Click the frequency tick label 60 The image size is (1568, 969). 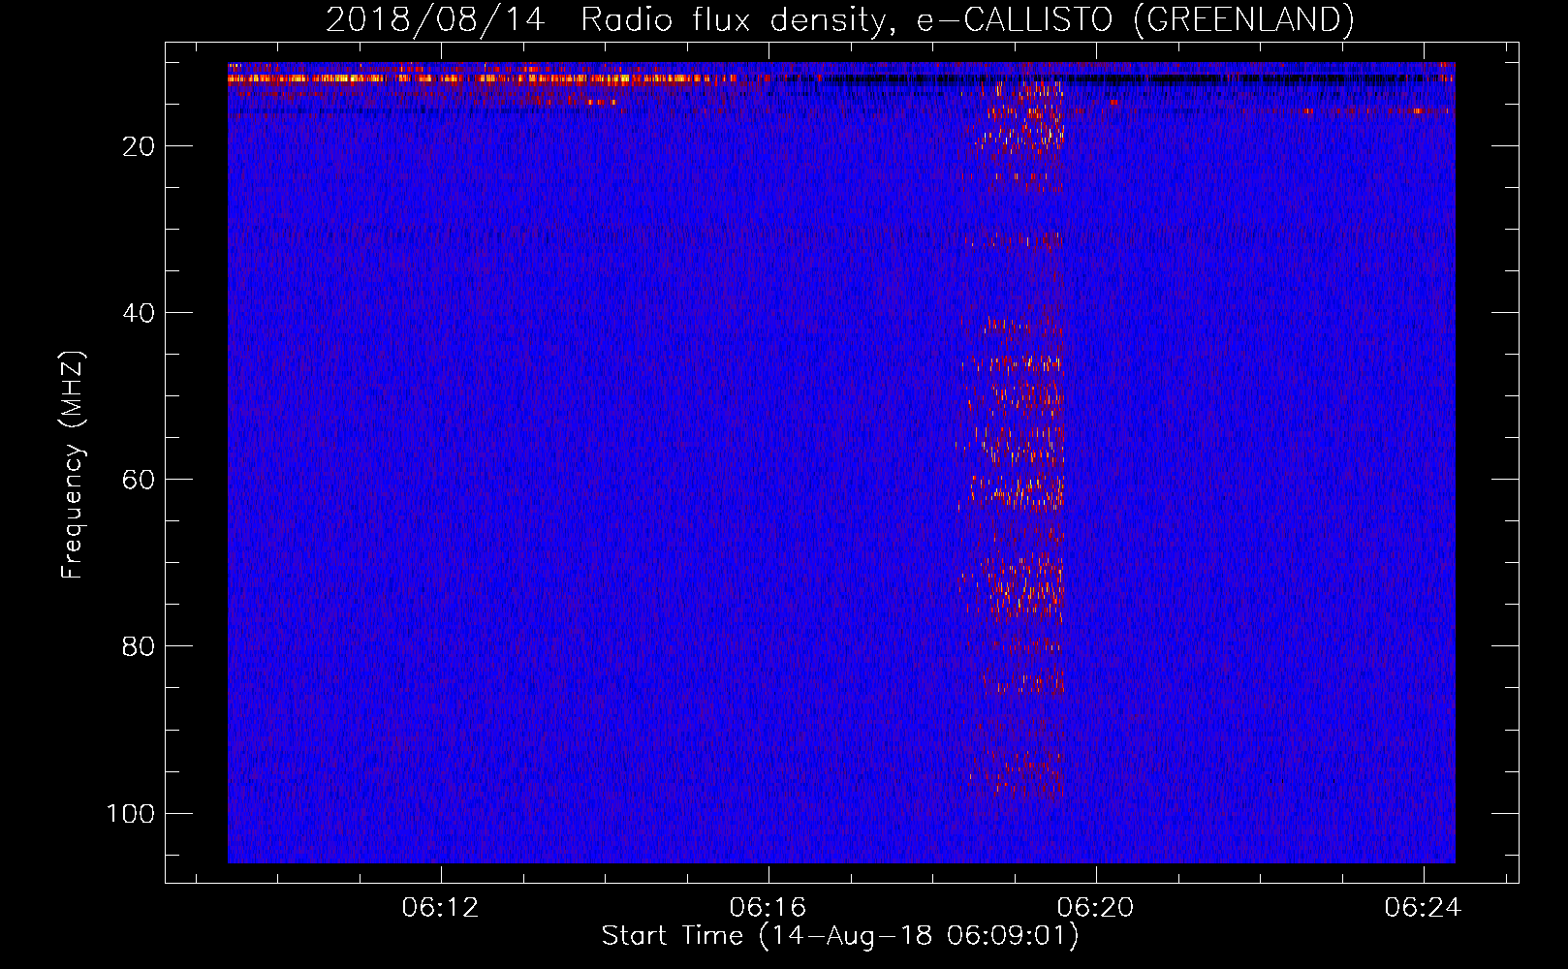[139, 480]
